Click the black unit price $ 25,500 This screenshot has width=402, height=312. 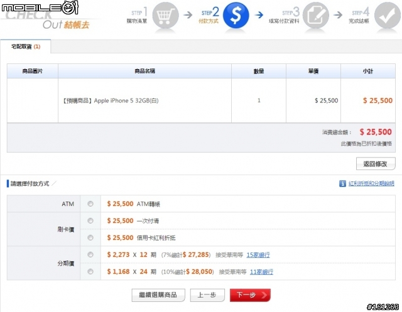coord(327,100)
